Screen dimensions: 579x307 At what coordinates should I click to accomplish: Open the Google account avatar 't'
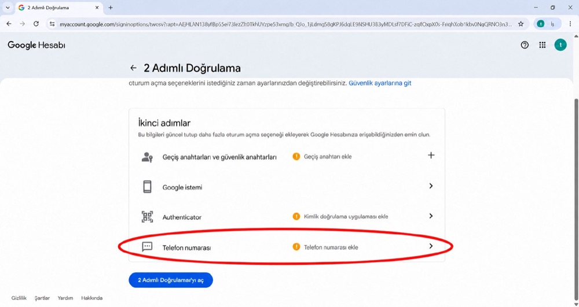(560, 45)
